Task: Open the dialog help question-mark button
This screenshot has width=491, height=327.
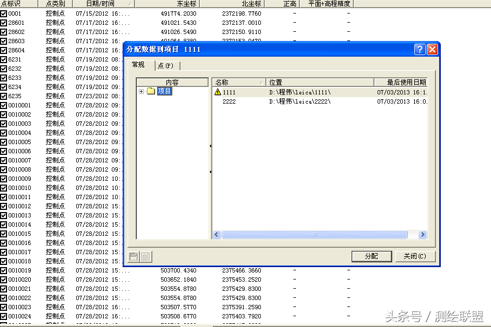Action: point(420,50)
